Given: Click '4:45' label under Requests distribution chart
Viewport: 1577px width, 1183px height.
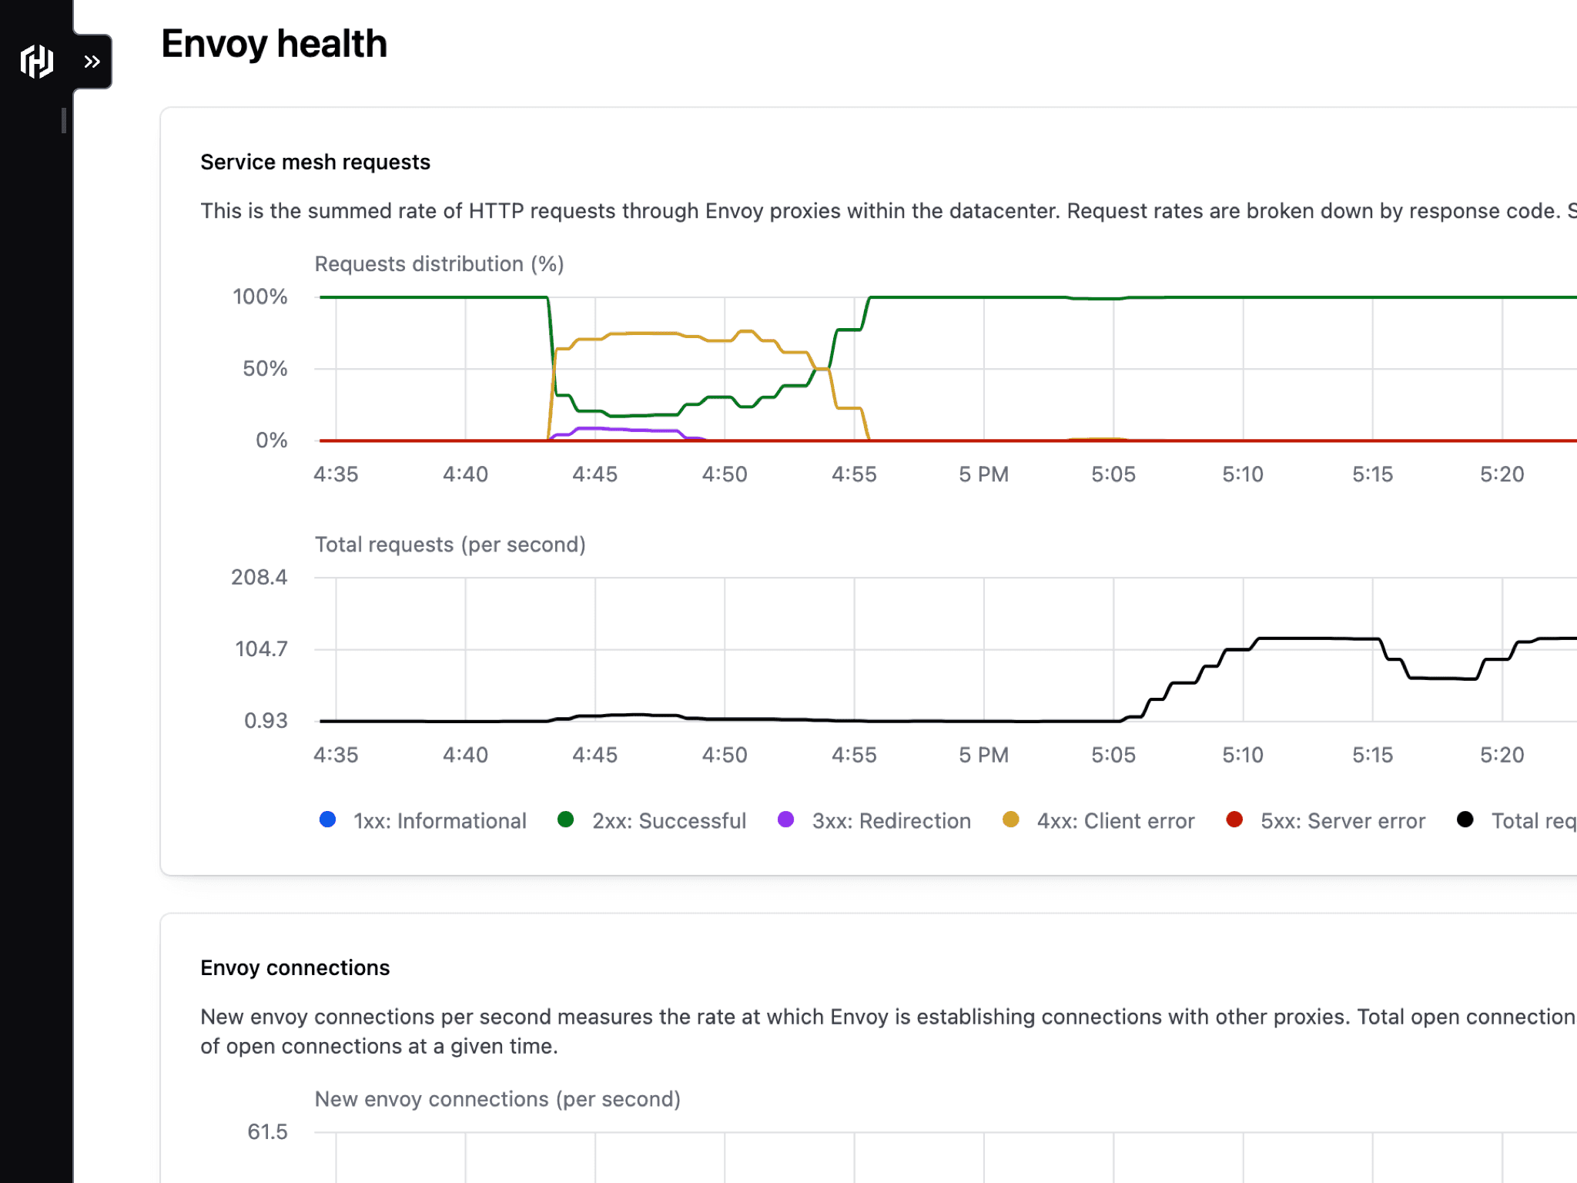Looking at the screenshot, I should coord(594,474).
